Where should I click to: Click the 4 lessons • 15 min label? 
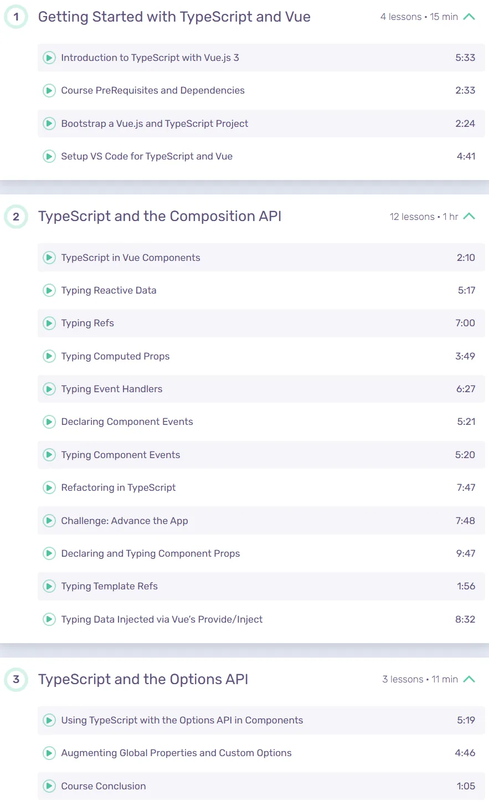point(419,17)
